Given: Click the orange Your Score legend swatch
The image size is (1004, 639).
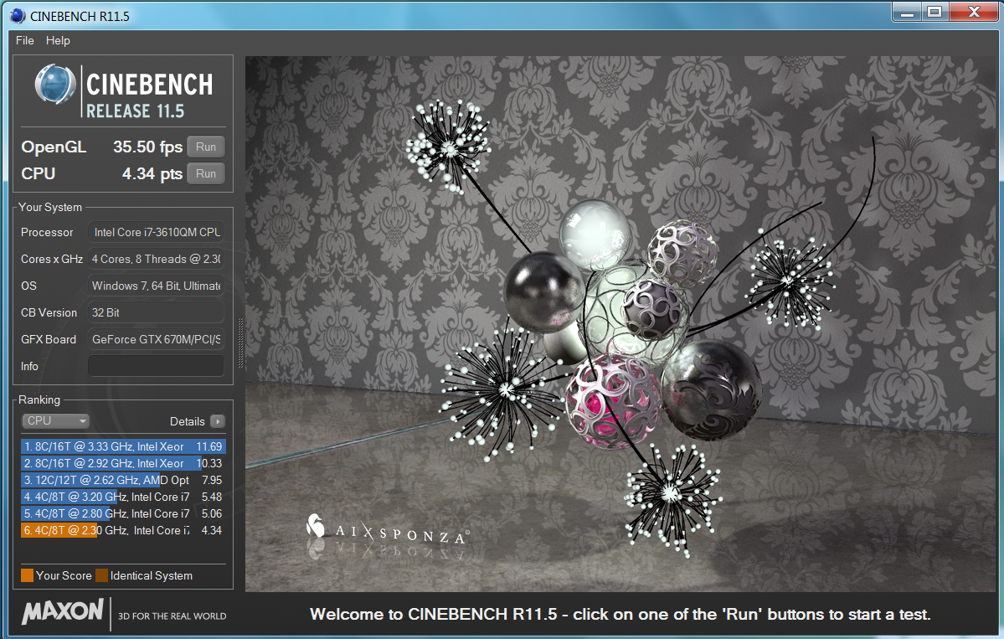Looking at the screenshot, I should coord(27,575).
